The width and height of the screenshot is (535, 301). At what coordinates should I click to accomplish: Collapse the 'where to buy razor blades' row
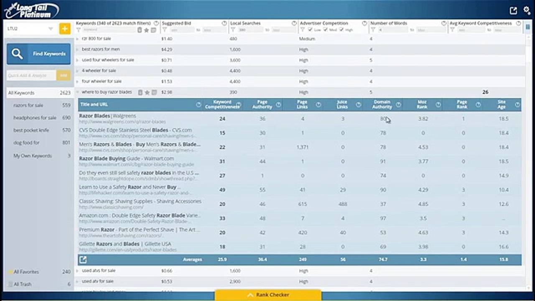coord(77,92)
